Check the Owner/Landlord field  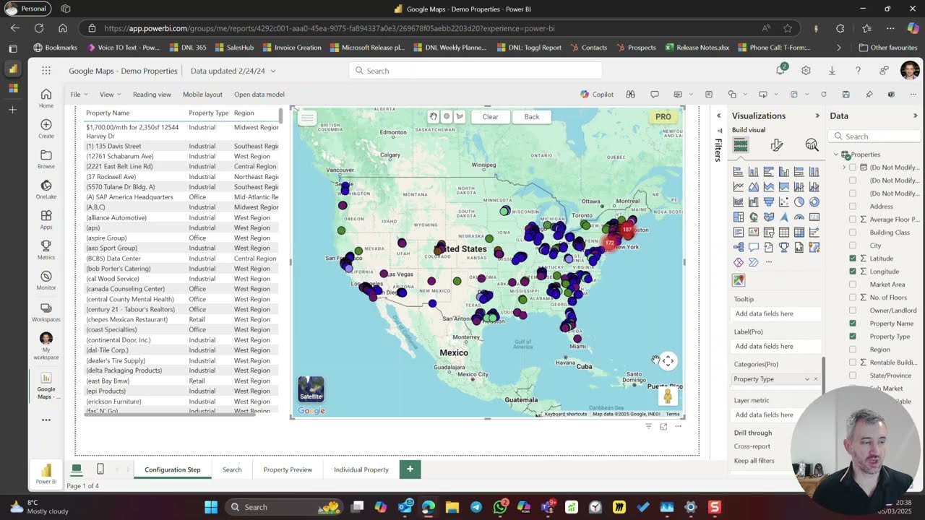pos(853,311)
